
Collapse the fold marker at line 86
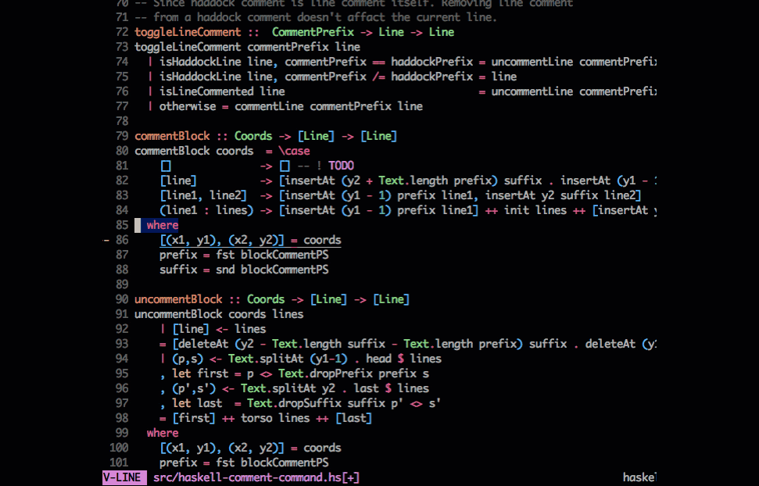106,240
